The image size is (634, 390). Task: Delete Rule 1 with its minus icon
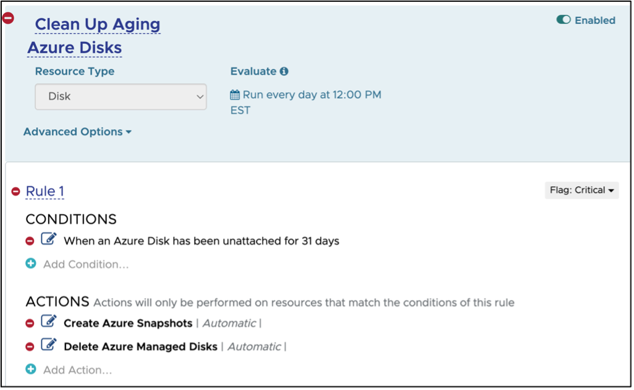pos(15,191)
